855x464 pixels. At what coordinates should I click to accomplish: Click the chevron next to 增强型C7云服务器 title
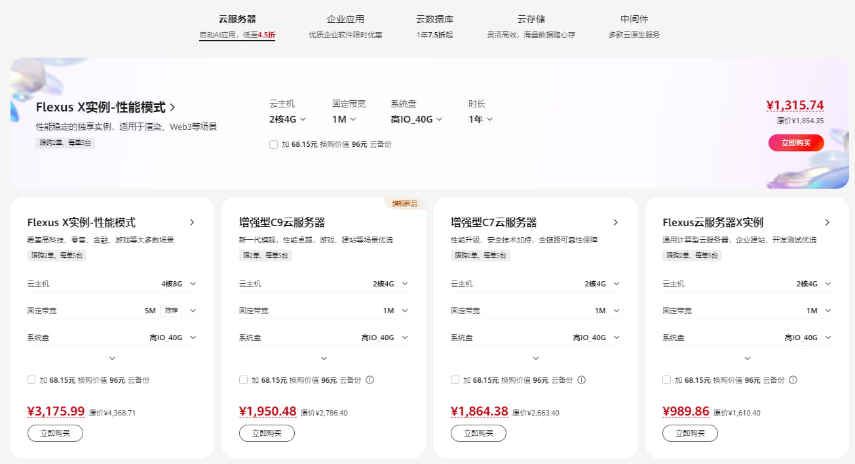pos(615,222)
